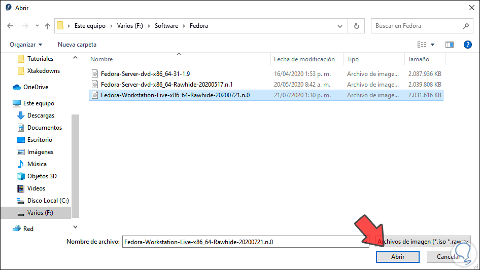Sort by 'Nombre' column
This screenshot has width=480, height=270.
click(101, 59)
